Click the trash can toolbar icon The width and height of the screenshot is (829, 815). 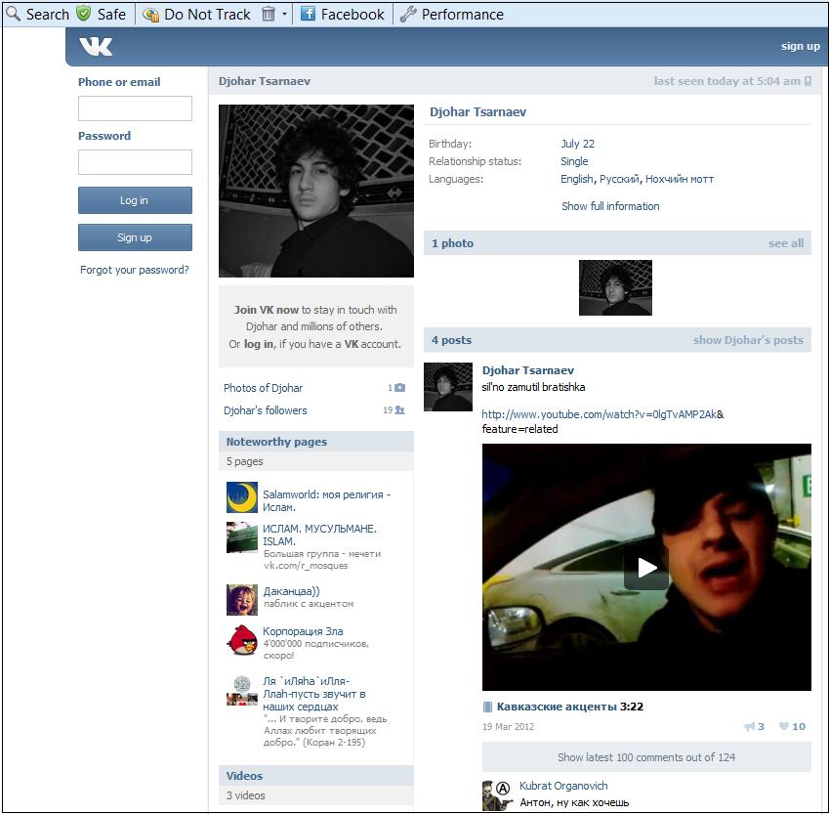pos(269,14)
